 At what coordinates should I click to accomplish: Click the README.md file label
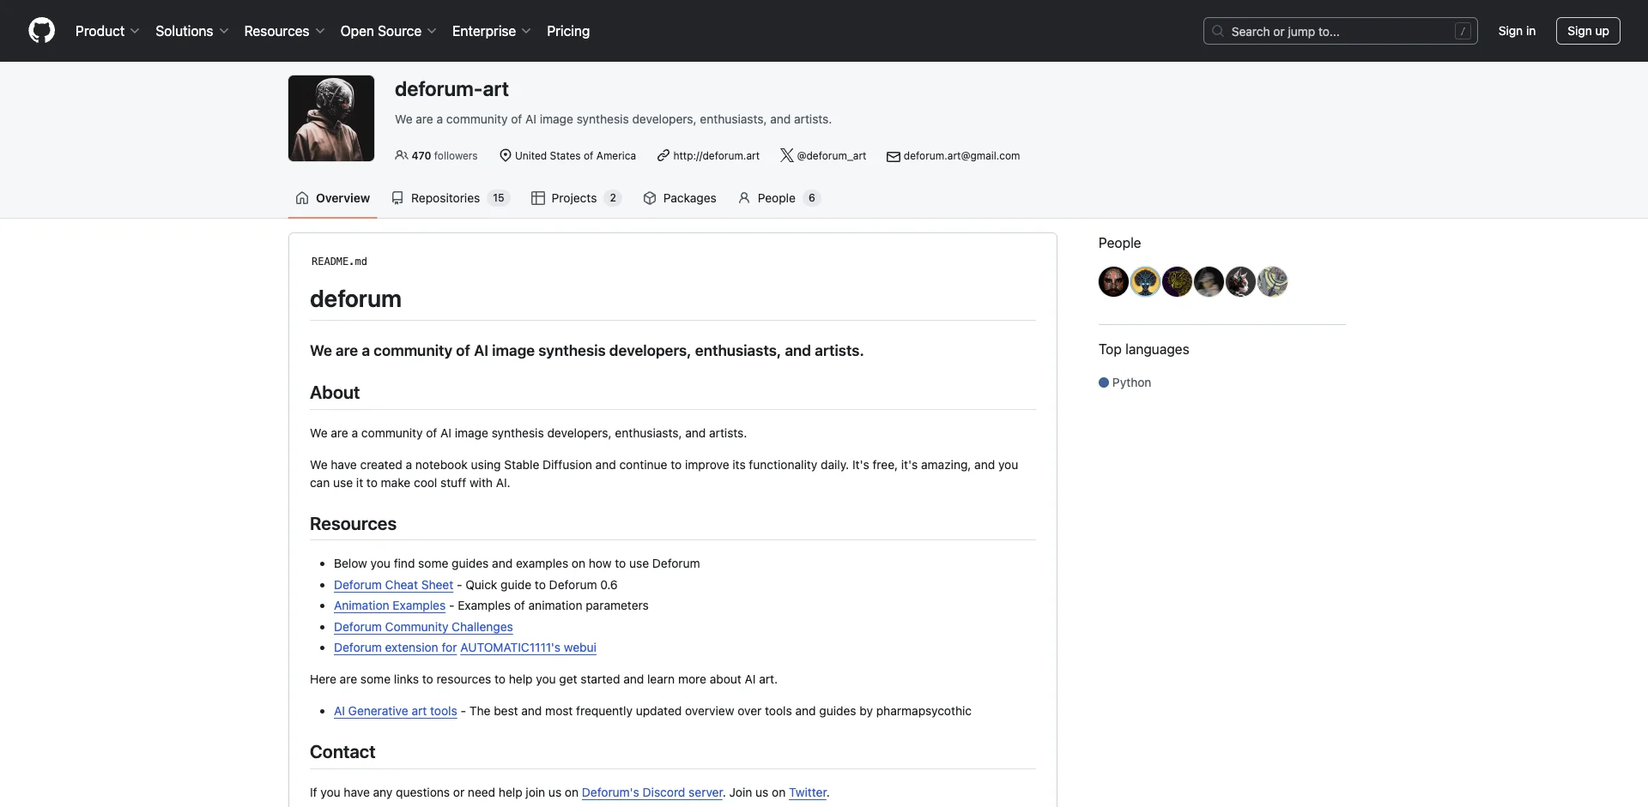(x=339, y=262)
